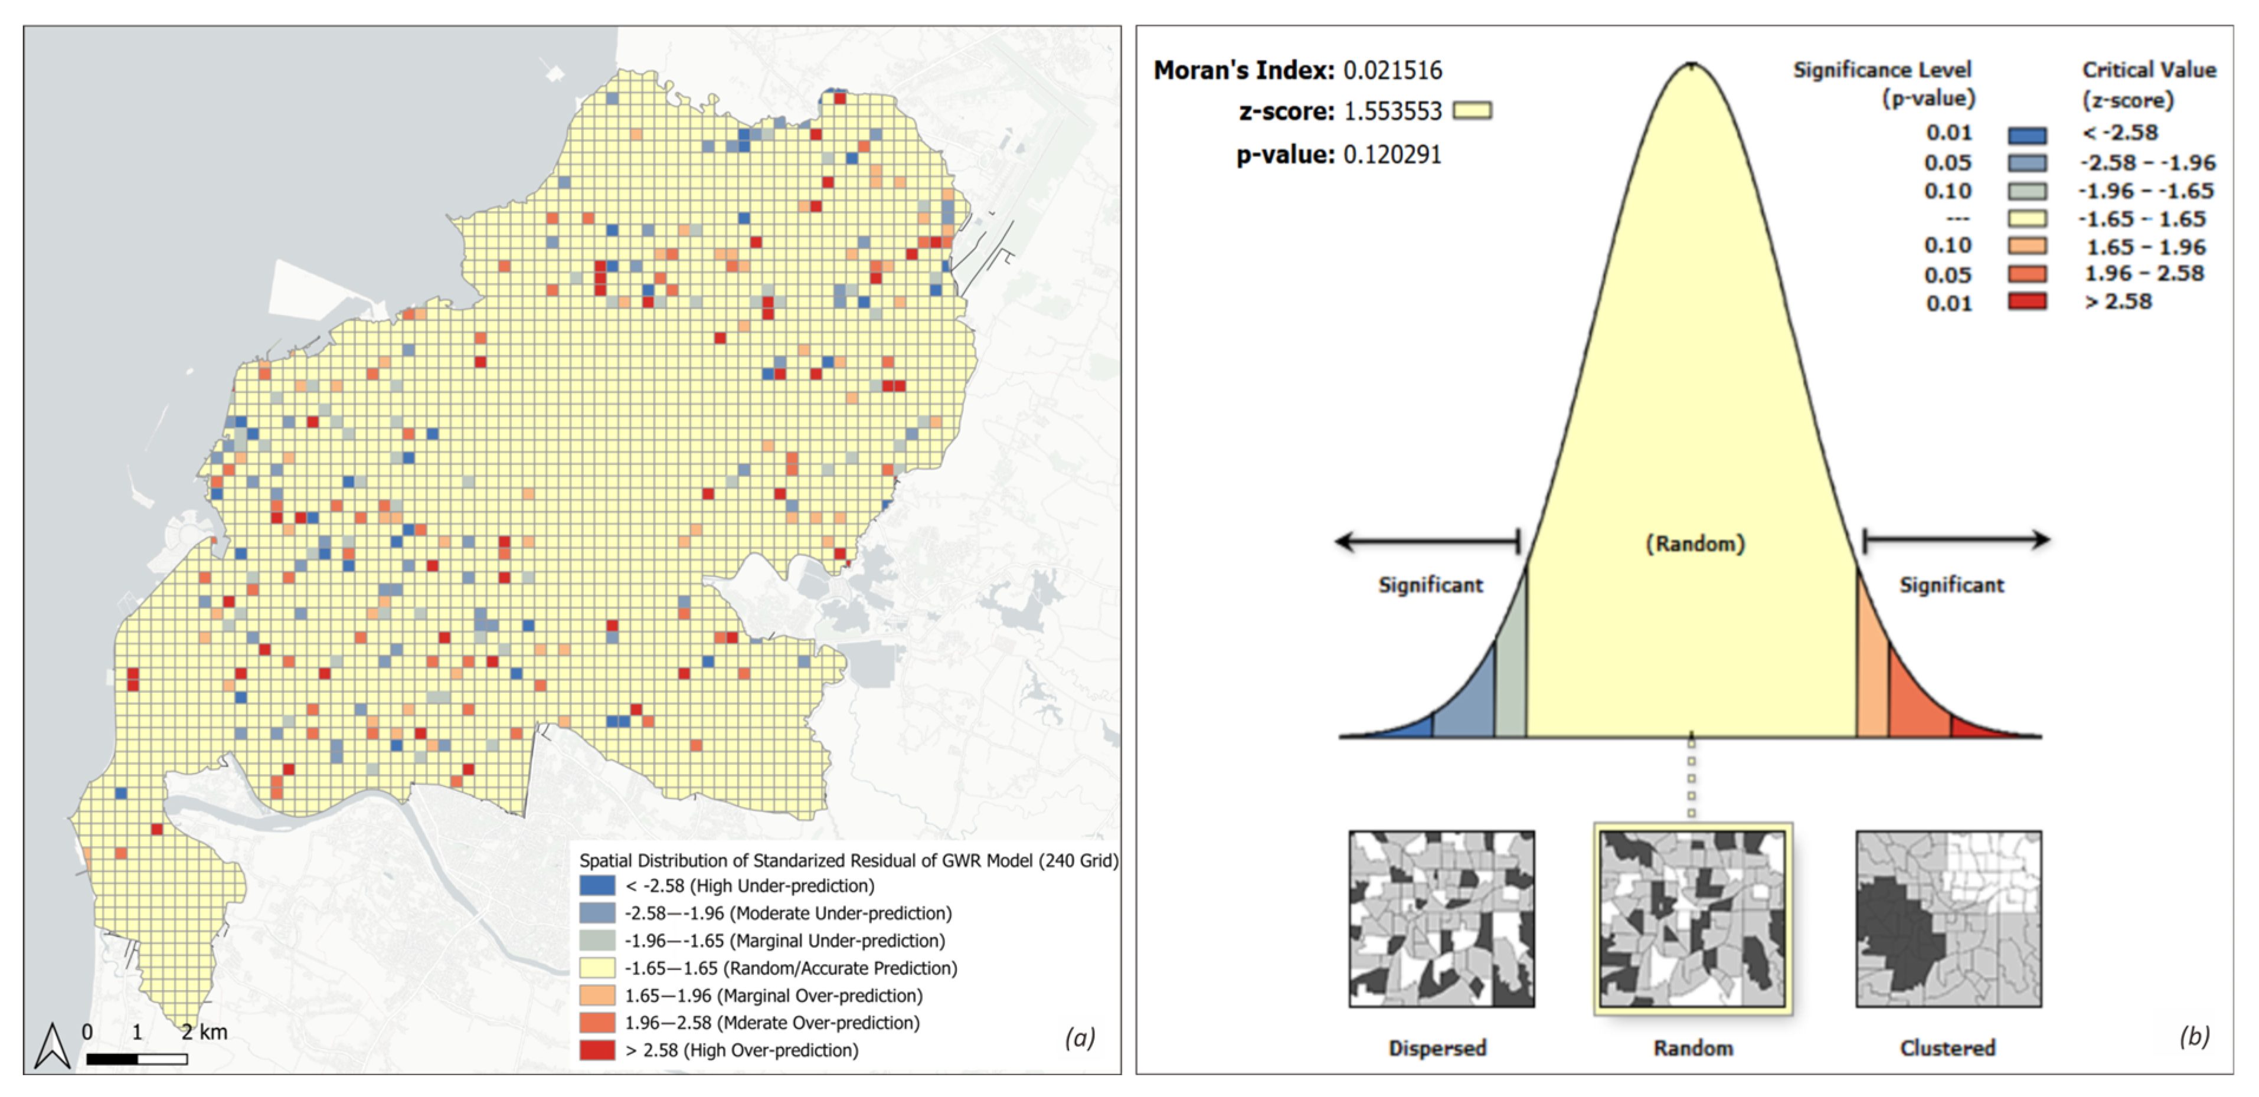
Task: Click the highlighted Random pattern thumbnail
Action: coord(1692,919)
